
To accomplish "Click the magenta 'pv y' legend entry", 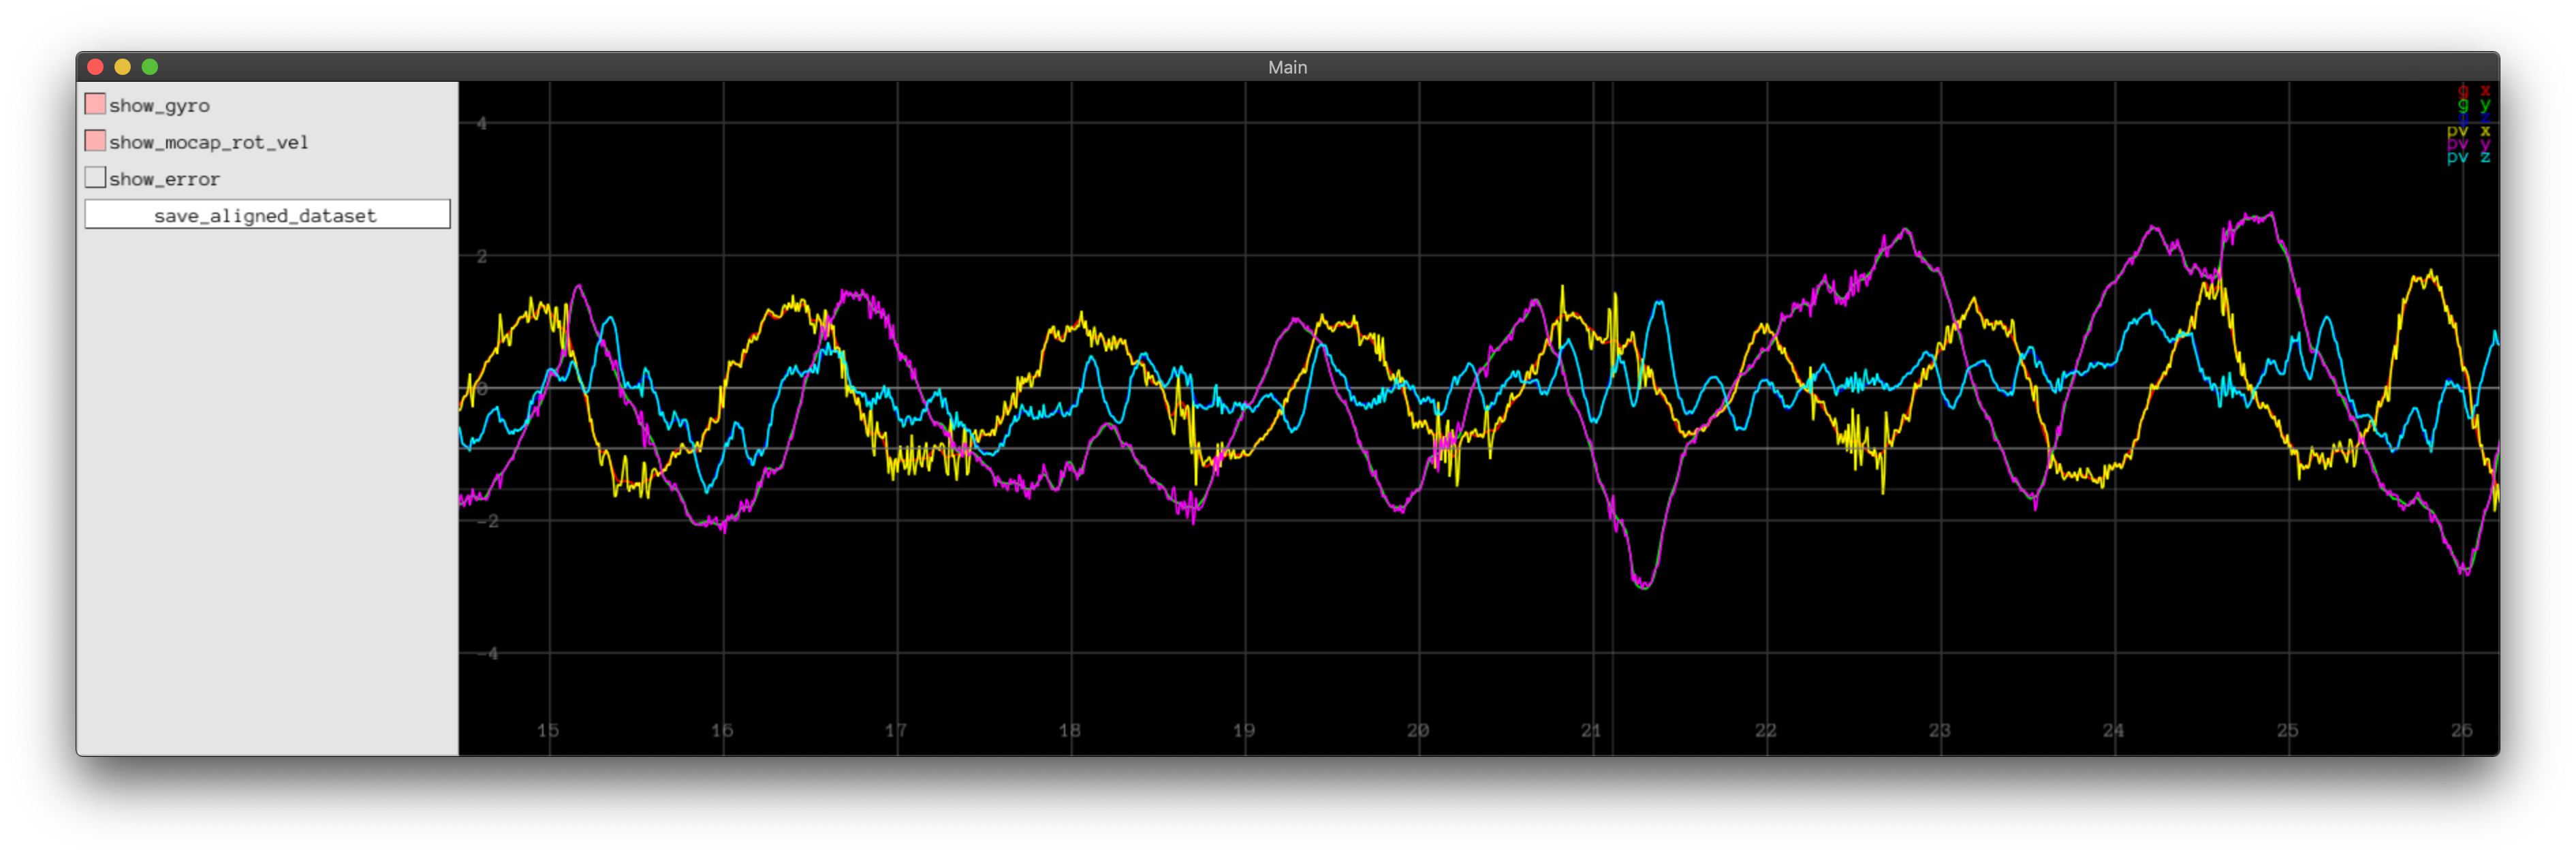I will 2468,144.
